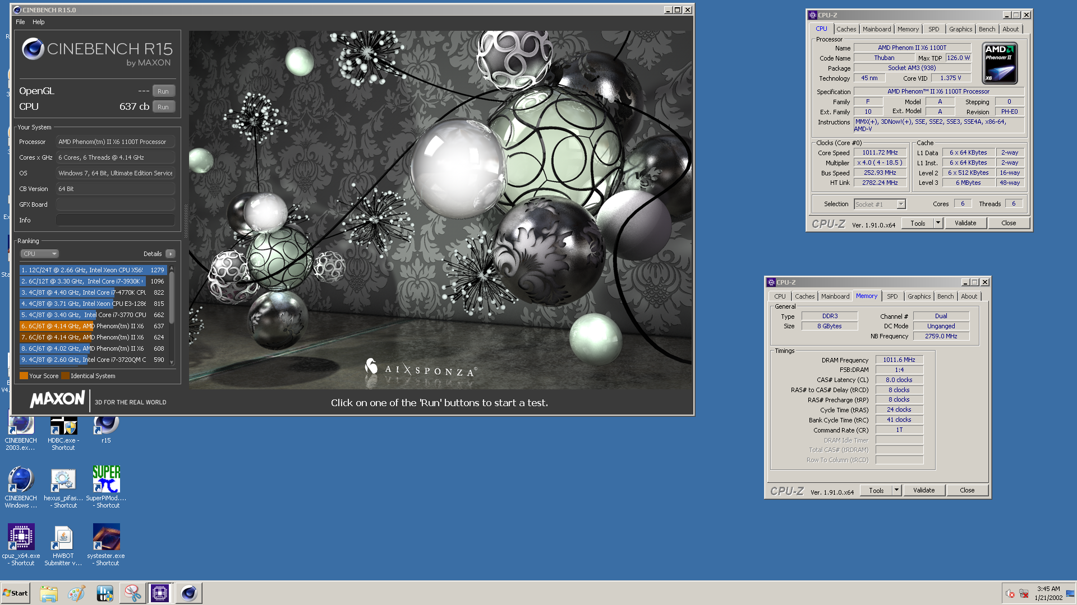The image size is (1077, 605).
Task: Open the hexus_pifast shortcut icon
Action: tap(63, 487)
